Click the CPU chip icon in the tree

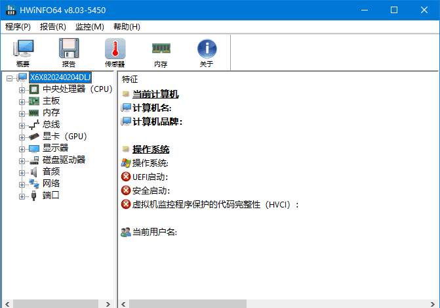coord(34,89)
